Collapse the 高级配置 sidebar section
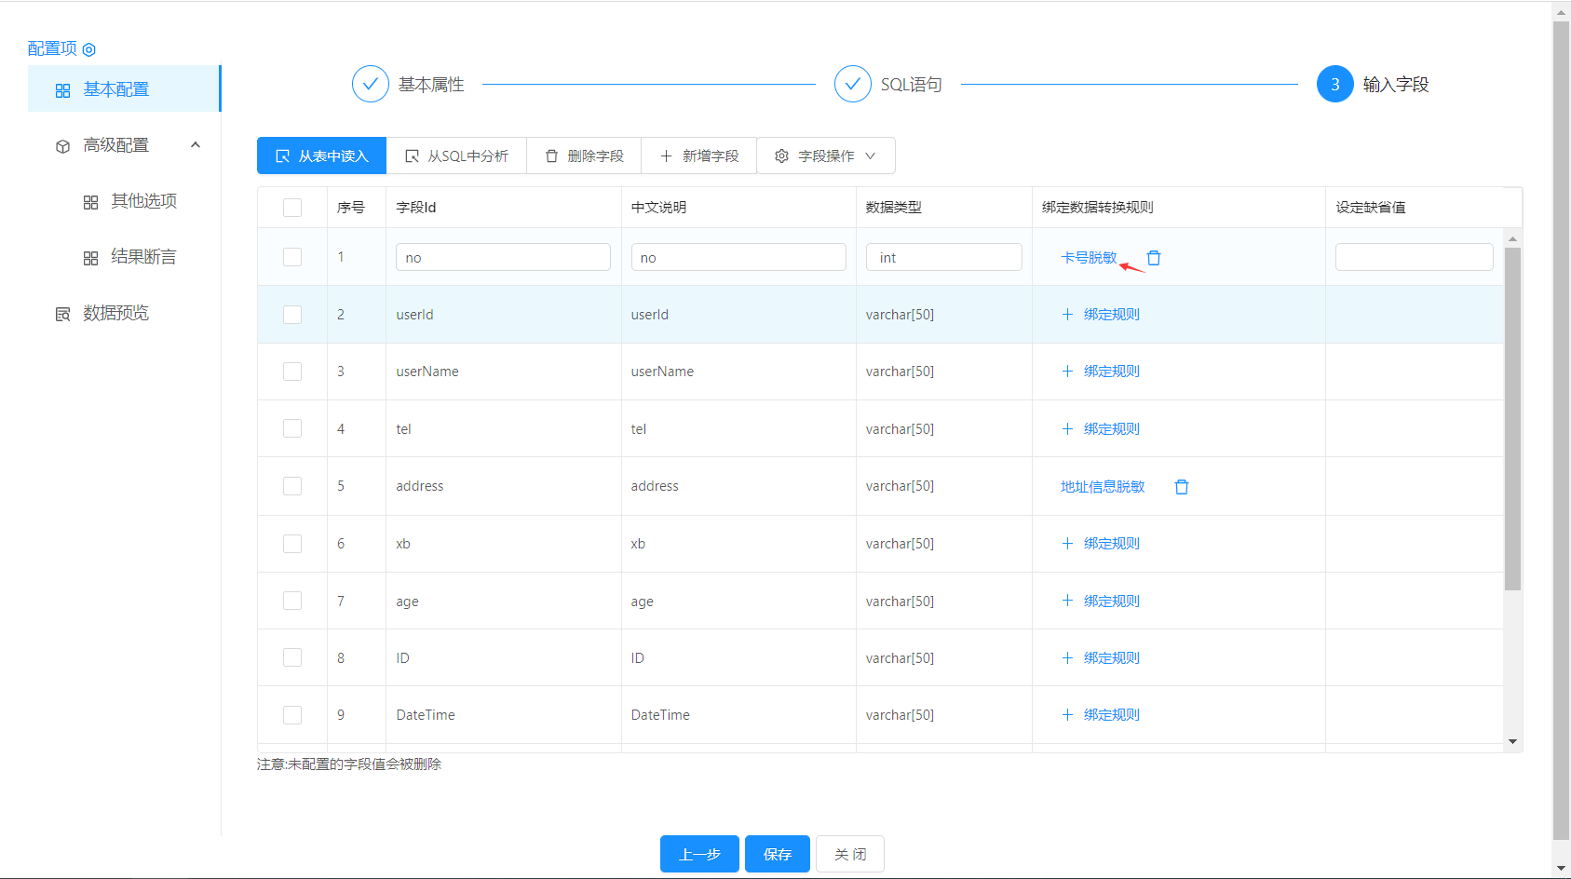 [x=196, y=145]
